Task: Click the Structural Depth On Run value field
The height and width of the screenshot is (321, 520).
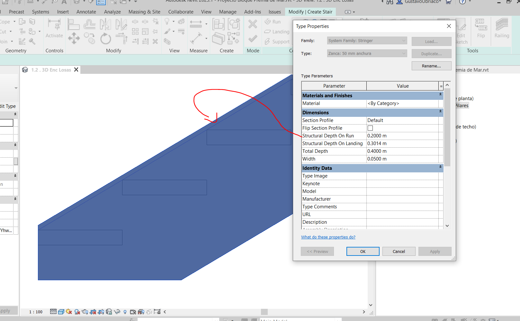Action: point(402,136)
